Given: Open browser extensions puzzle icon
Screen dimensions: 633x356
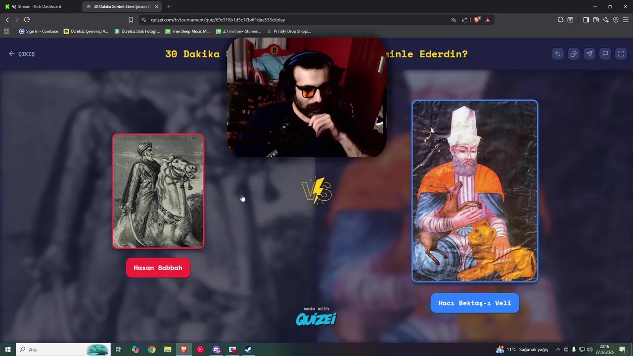Looking at the screenshot, I should click(x=560, y=20).
